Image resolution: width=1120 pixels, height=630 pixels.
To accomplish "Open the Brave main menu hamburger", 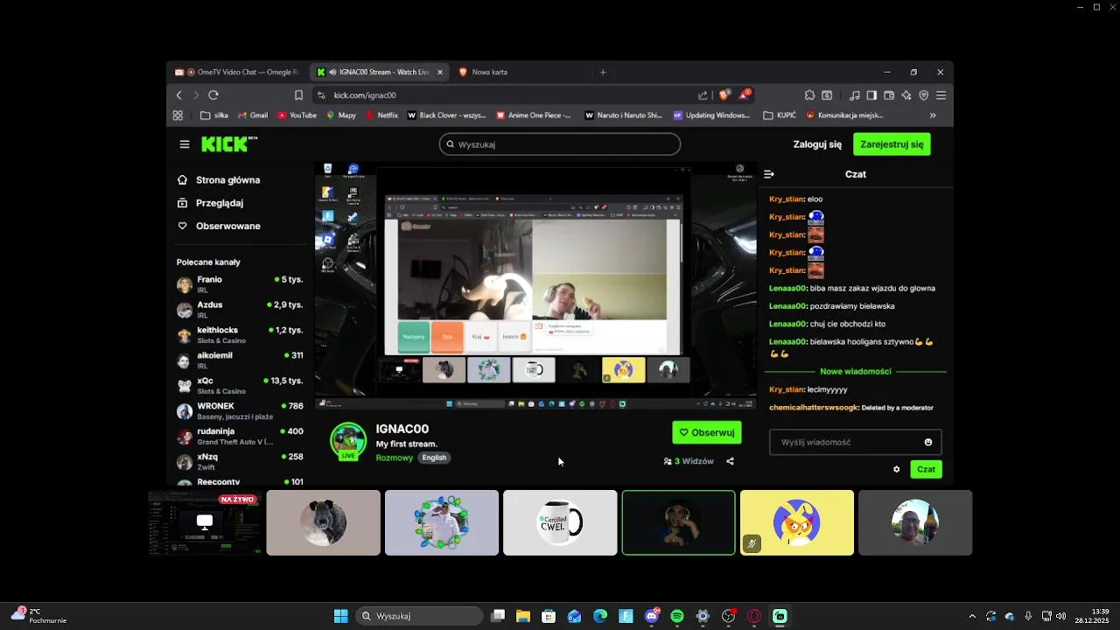I will (941, 95).
